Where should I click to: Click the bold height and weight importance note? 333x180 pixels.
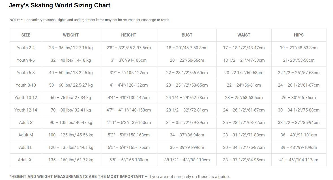coord(77,177)
